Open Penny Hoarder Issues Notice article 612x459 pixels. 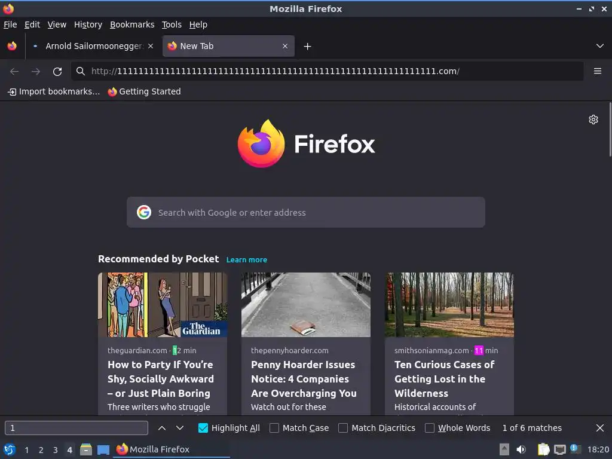point(304,379)
